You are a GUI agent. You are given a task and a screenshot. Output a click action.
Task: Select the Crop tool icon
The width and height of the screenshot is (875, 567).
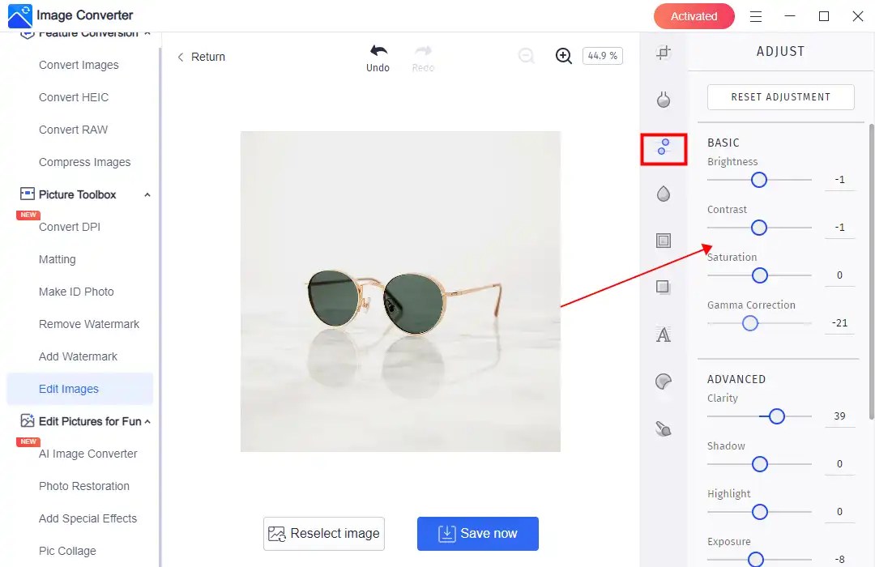click(664, 52)
